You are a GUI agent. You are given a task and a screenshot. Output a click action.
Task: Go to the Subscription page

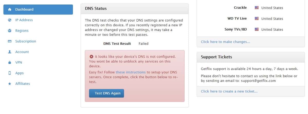point(25,41)
